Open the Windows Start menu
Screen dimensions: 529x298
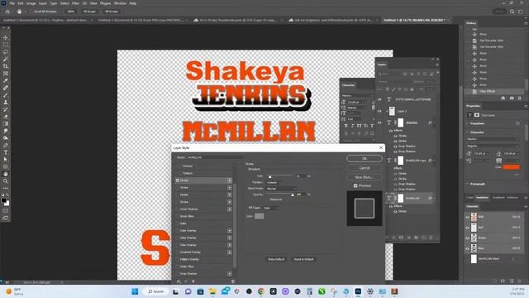click(x=135, y=291)
